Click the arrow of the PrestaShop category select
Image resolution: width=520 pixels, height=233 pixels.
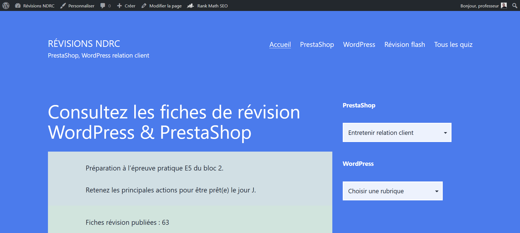tap(445, 133)
